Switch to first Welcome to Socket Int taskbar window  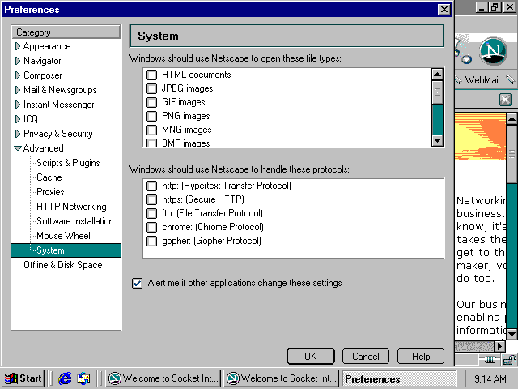point(163,378)
